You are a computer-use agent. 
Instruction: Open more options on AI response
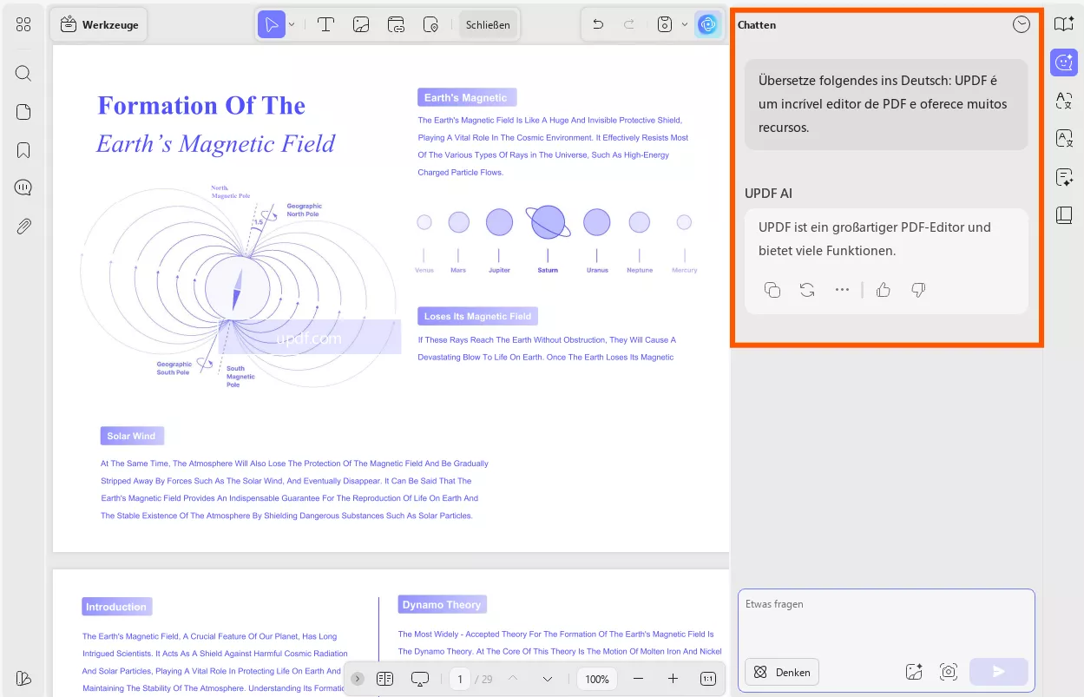(x=842, y=290)
